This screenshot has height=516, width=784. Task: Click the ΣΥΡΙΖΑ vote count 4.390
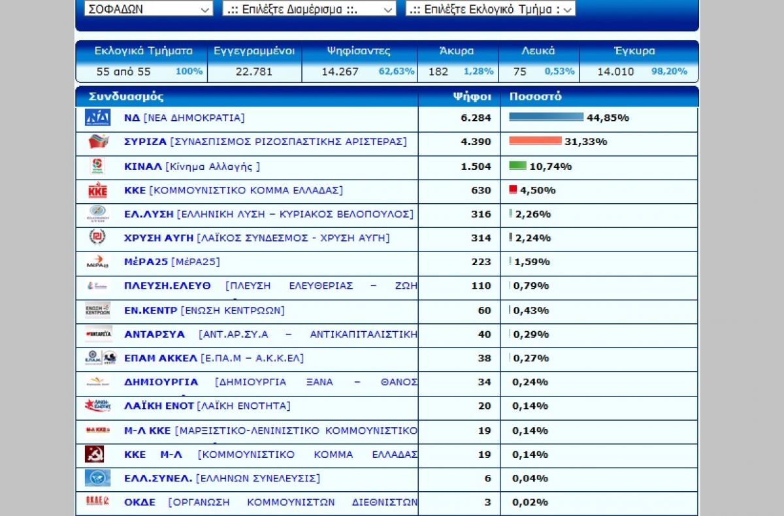point(476,142)
